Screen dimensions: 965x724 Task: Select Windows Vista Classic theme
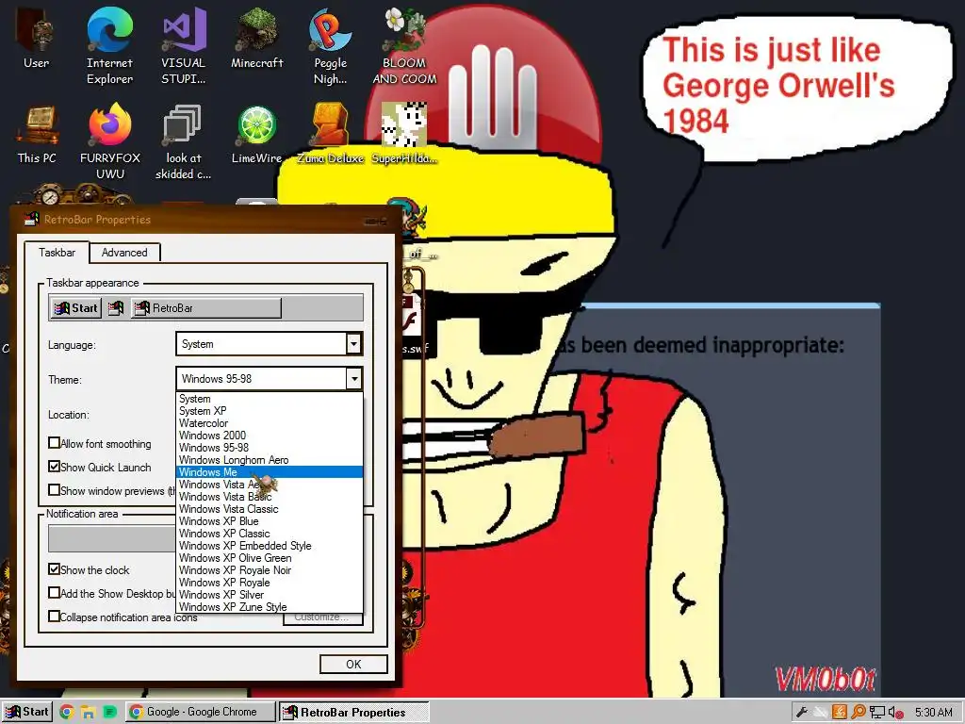[270, 509]
